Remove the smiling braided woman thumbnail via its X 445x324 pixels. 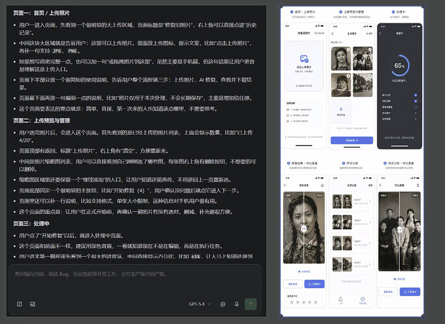pyautogui.click(x=348, y=49)
